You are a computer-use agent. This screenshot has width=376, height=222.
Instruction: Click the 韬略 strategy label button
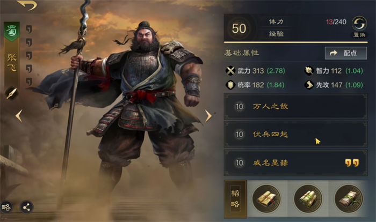click(235, 199)
